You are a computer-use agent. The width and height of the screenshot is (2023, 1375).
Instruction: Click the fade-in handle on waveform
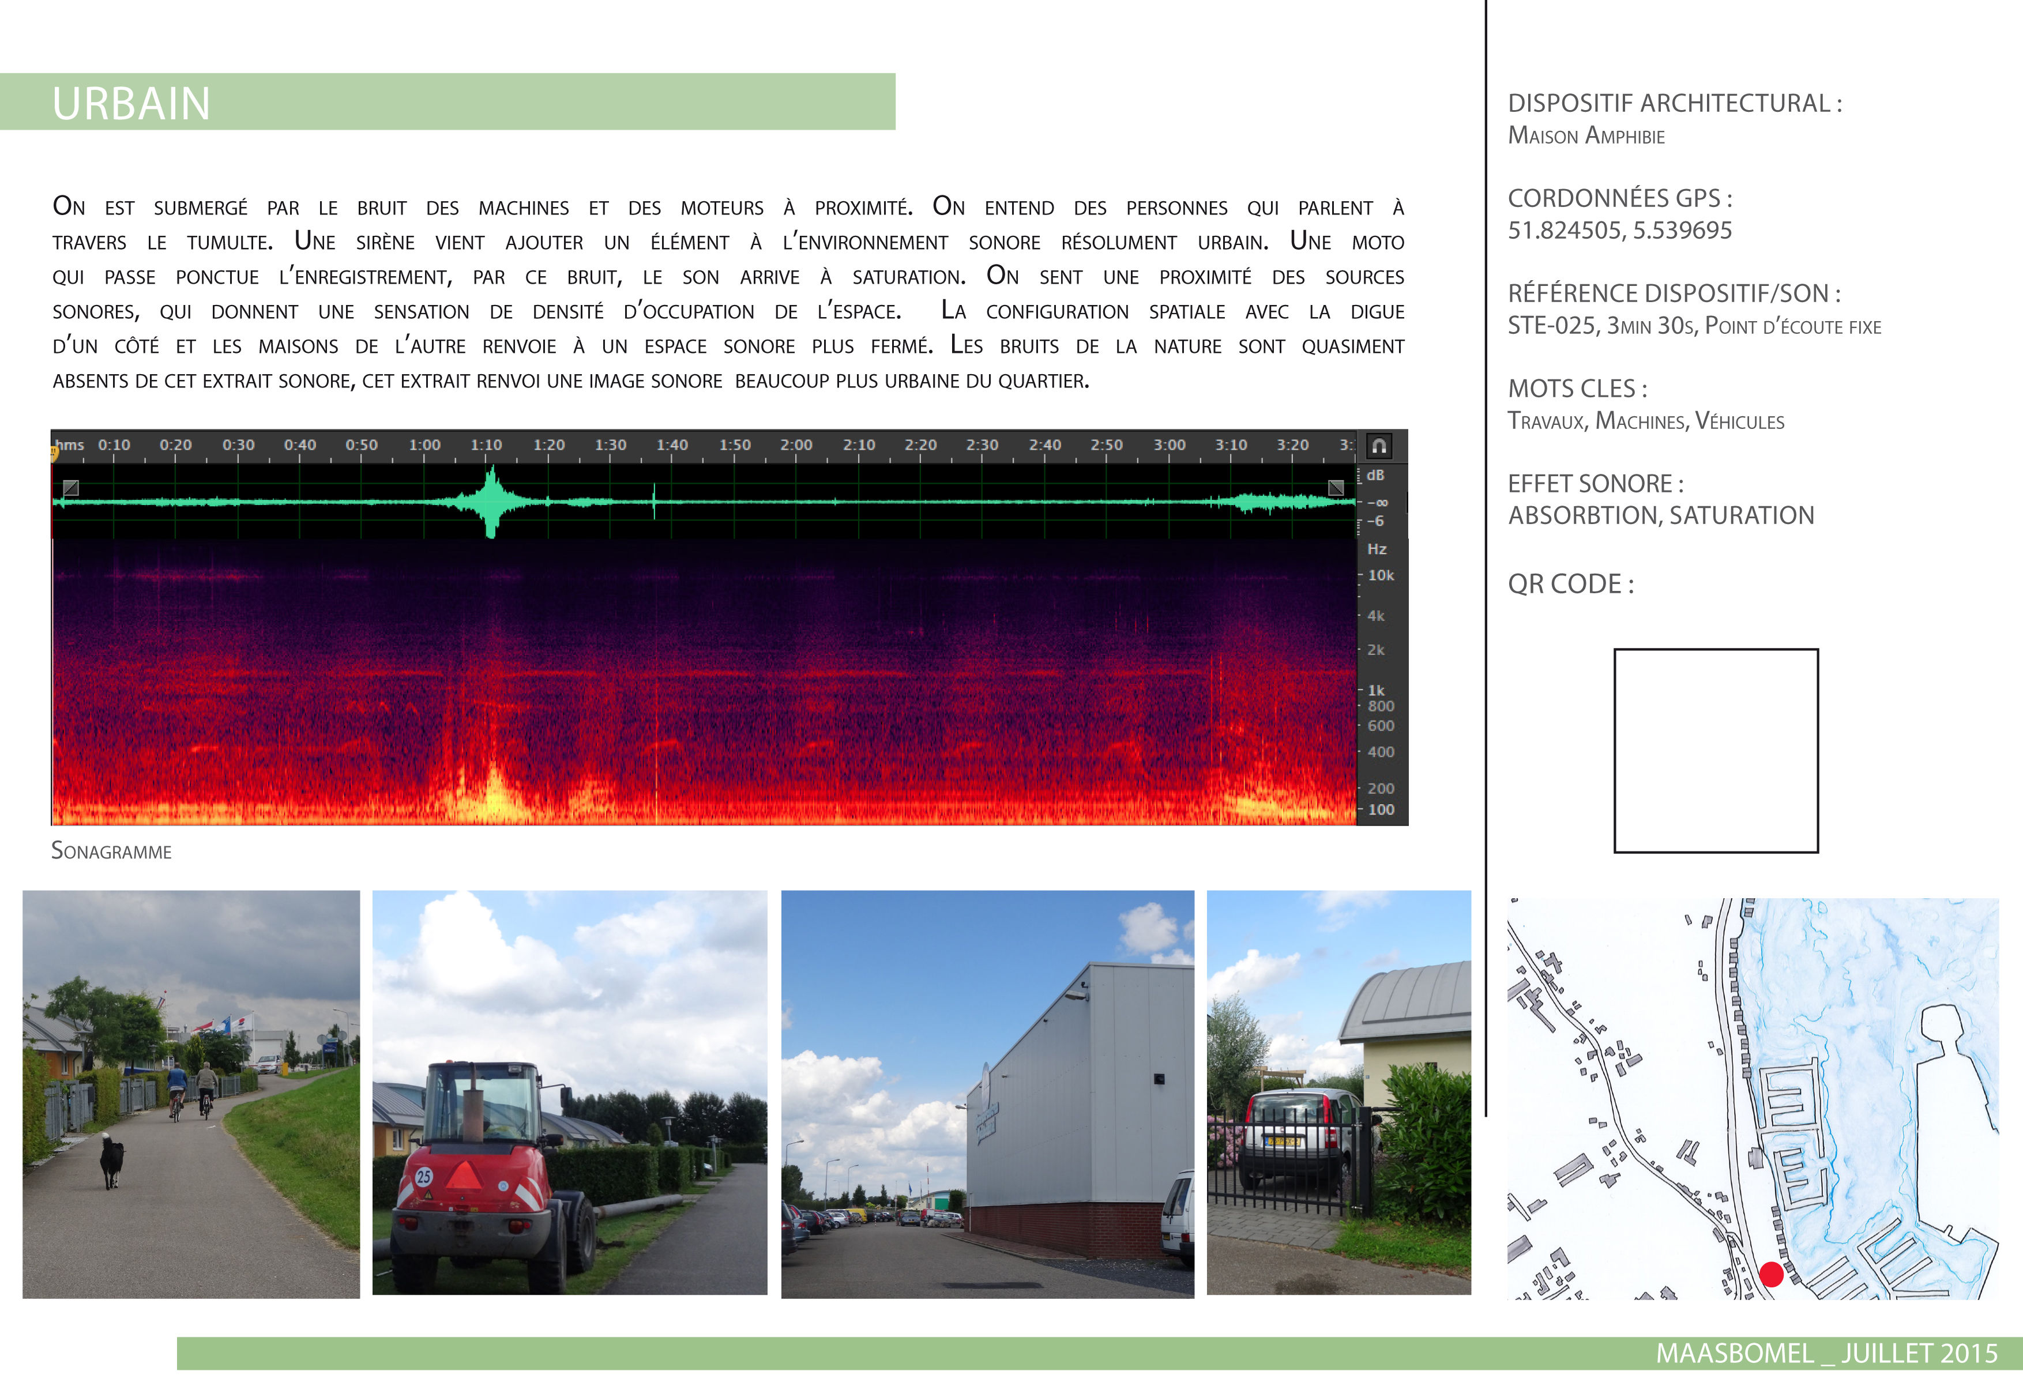coord(72,487)
